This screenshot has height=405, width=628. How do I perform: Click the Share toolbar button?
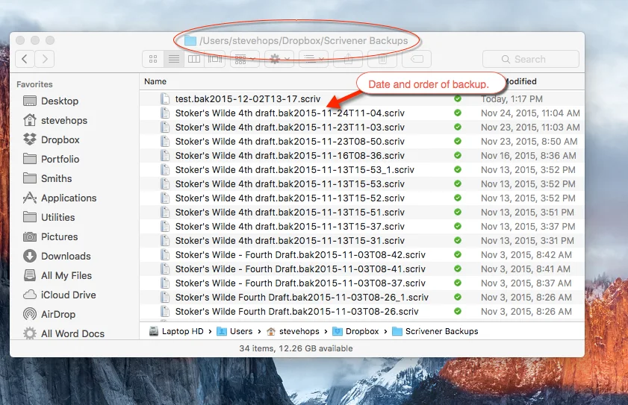point(348,59)
